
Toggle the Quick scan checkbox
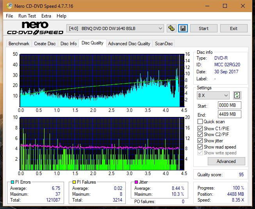(x=200, y=122)
